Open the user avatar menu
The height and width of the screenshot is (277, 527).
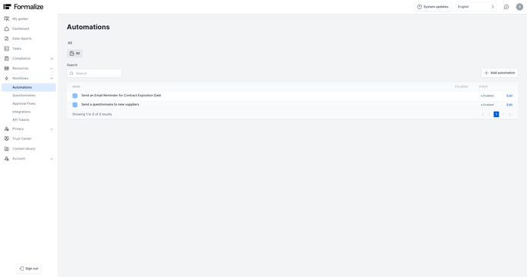pyautogui.click(x=519, y=7)
